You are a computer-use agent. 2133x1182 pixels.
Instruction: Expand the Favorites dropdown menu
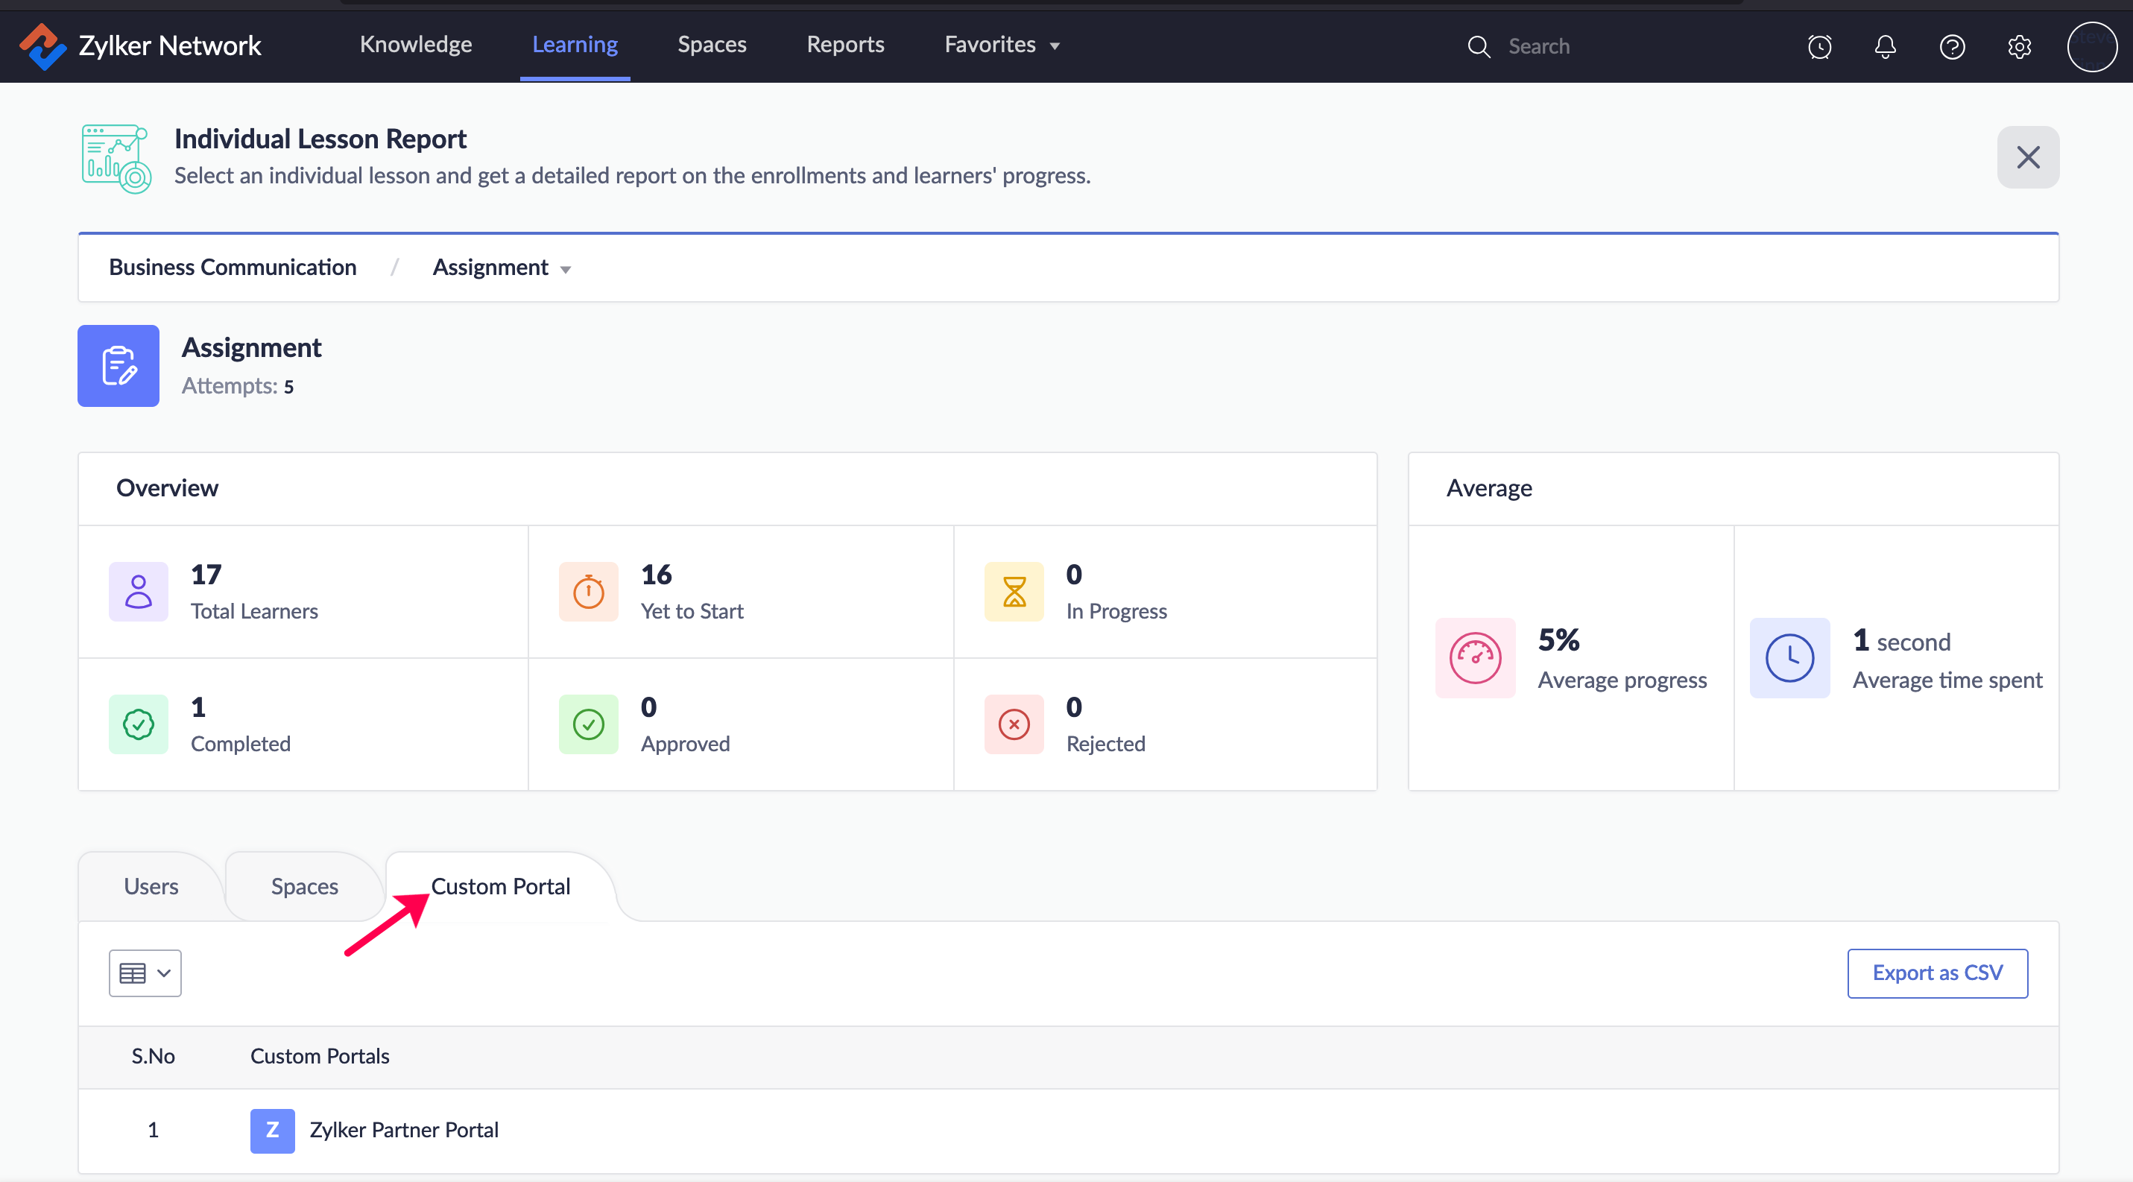click(1002, 45)
